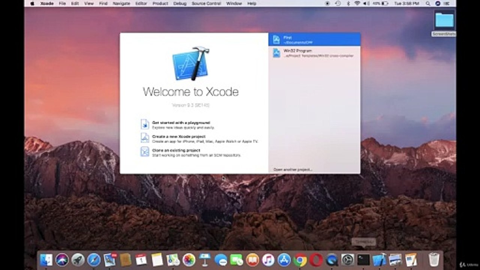
Task: Open Photos pinwheel icon in Dock
Action: (x=189, y=259)
